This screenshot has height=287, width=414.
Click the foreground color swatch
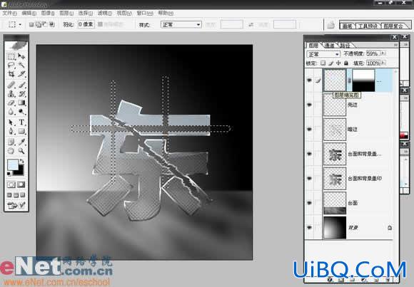coord(12,165)
